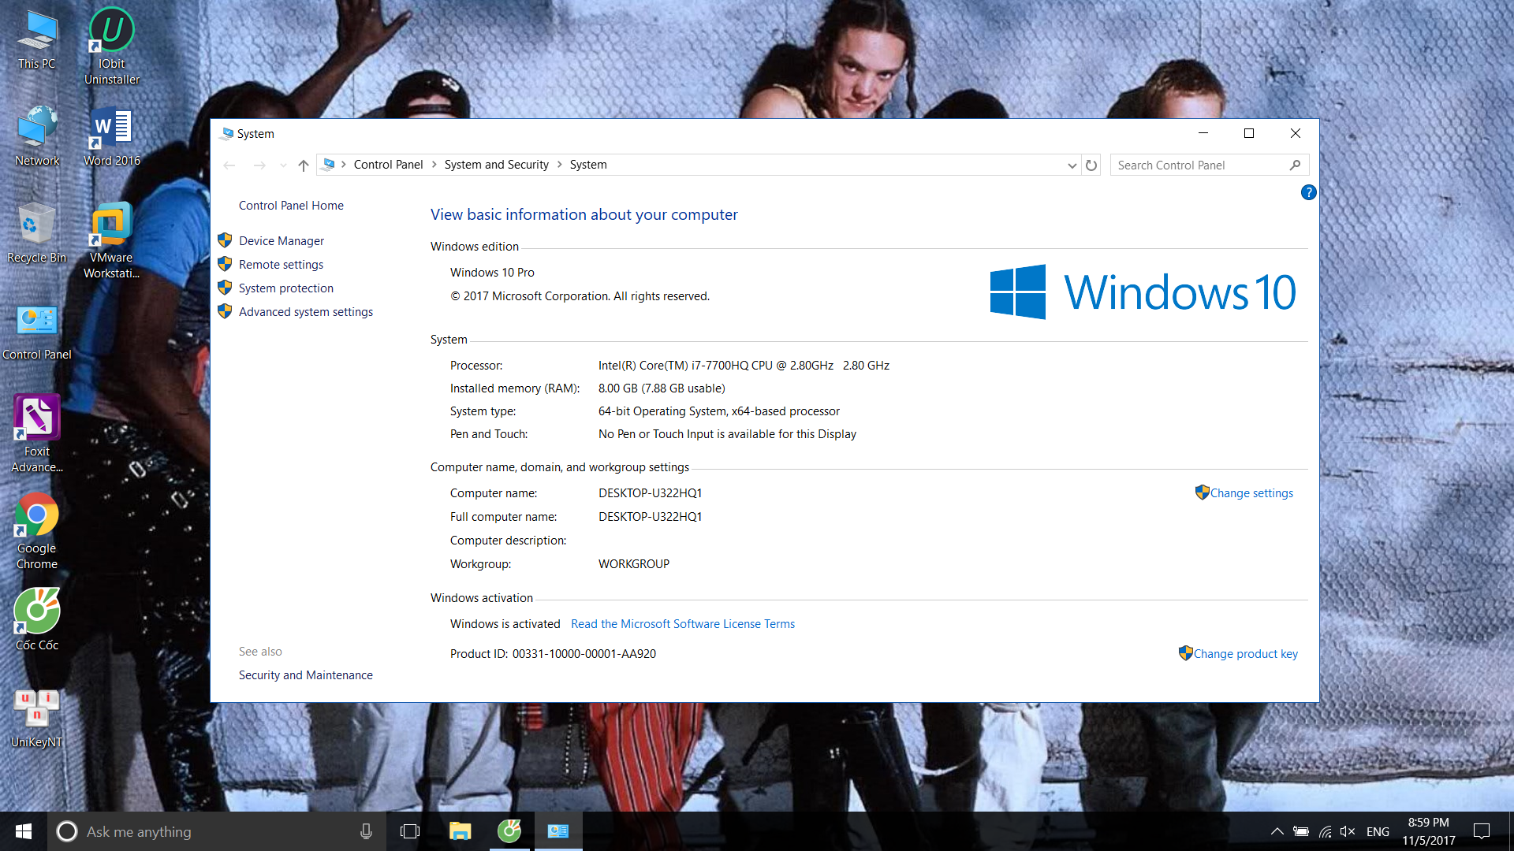Open Cốc Cốc browser desktop icon

[x=37, y=619]
